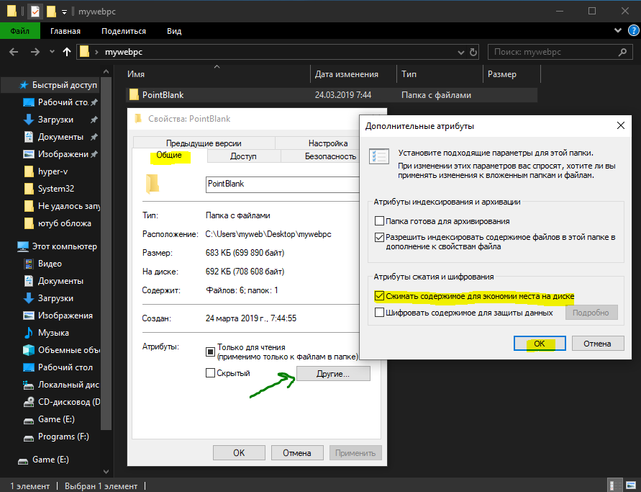Select the Общие tab

click(x=169, y=155)
